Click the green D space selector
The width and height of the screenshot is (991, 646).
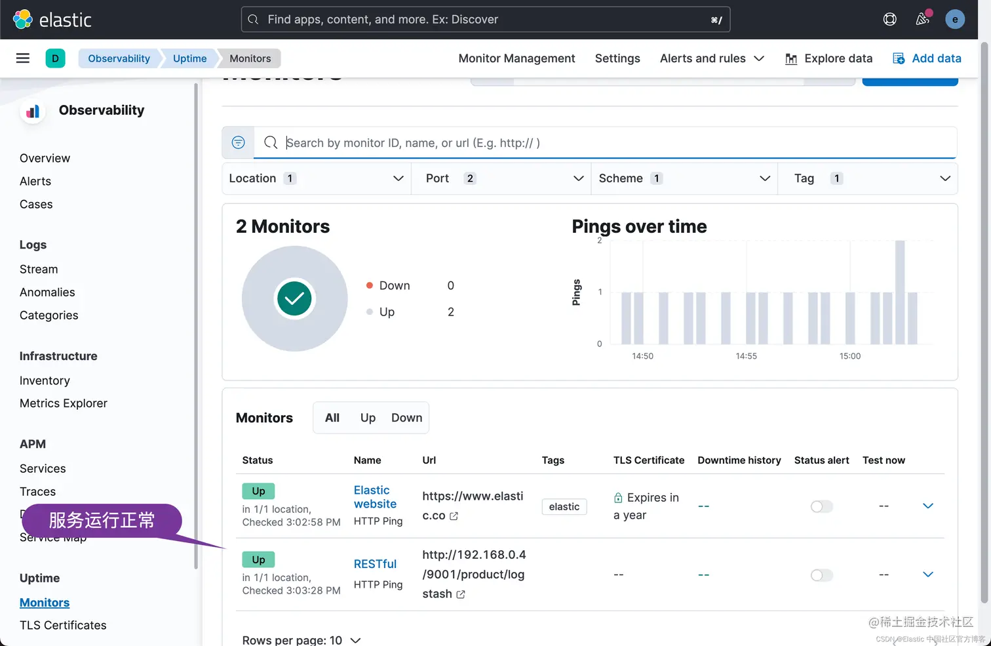click(55, 58)
